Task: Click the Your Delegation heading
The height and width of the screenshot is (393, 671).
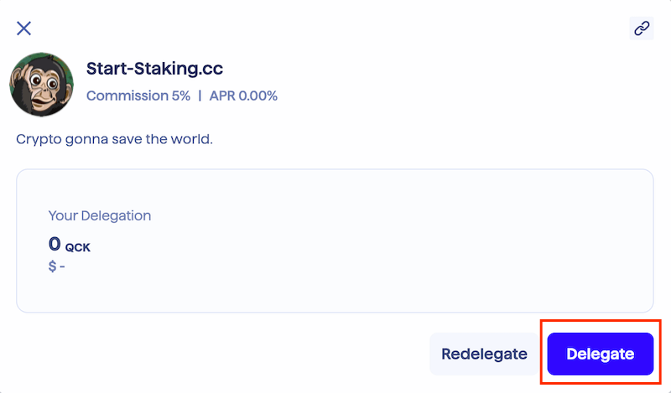Action: (x=100, y=215)
